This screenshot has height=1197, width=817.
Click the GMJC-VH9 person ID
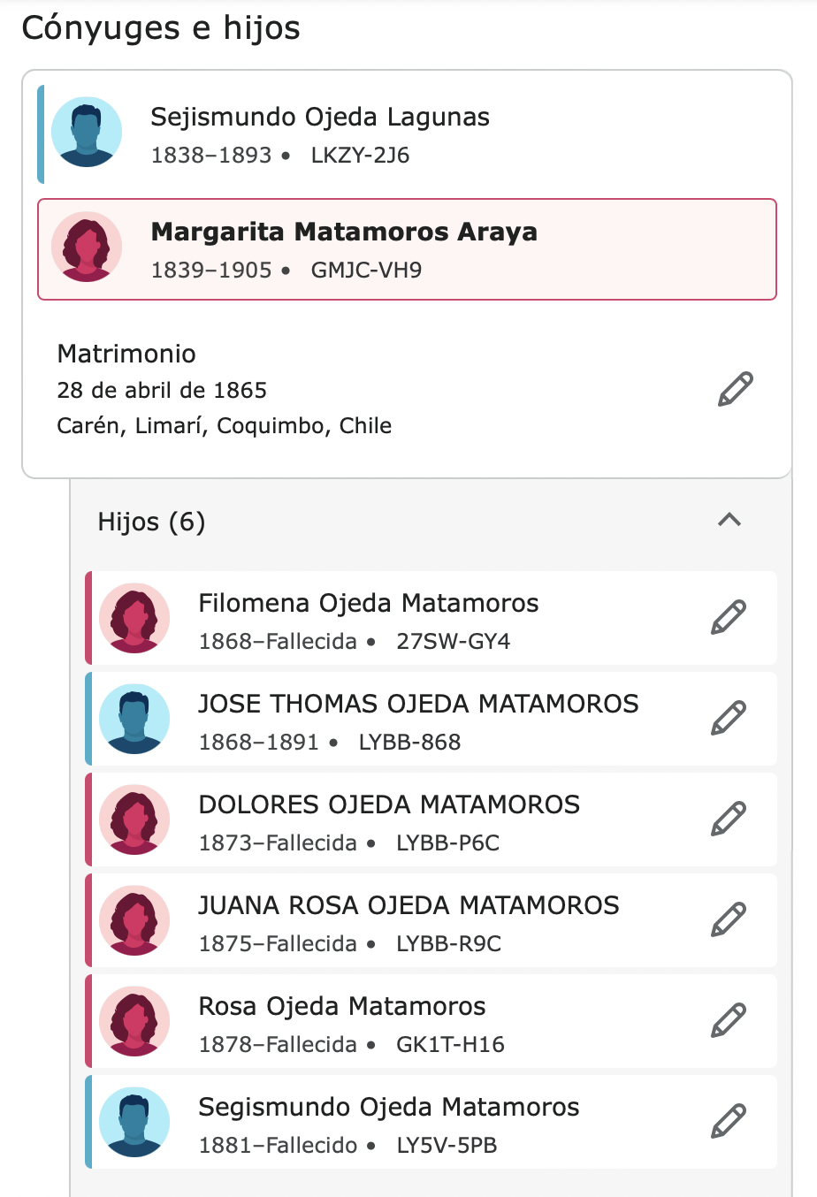coord(366,271)
